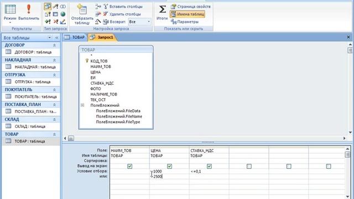
Task: Select ОТГРУЗКА : таблица item
Action: point(31,82)
